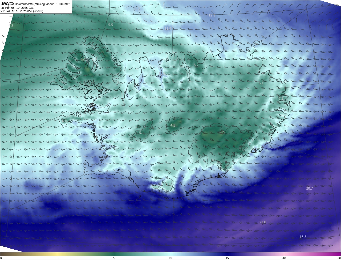Click the 30 tick label on the color scale
The image size is (341, 260).
click(284, 258)
